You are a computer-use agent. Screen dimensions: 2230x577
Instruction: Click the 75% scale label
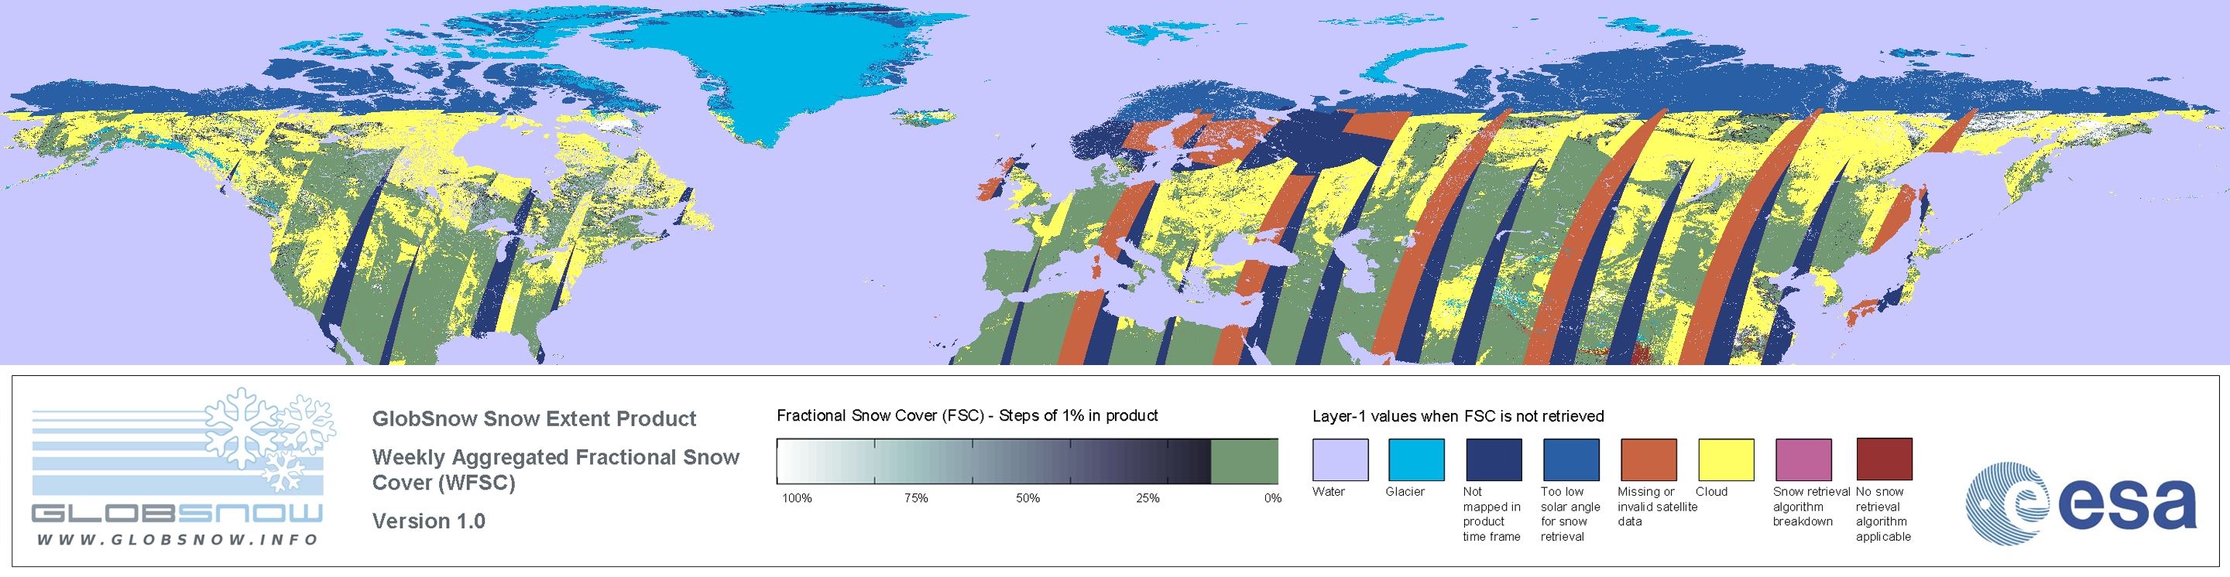pos(916,498)
